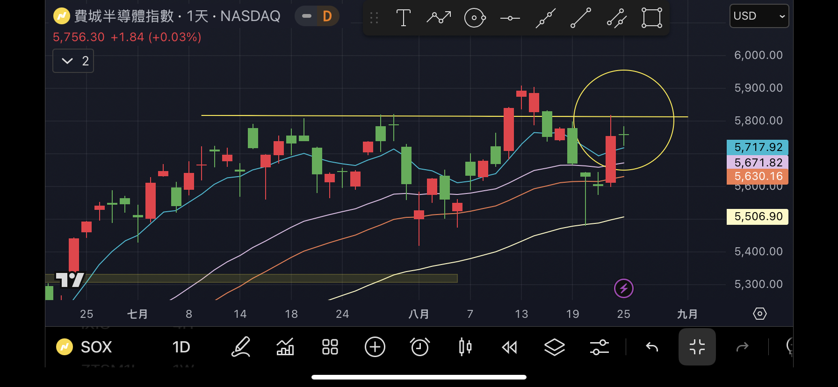Expand the collapsed indicators legend showing 2
The image size is (838, 387).
73,61
